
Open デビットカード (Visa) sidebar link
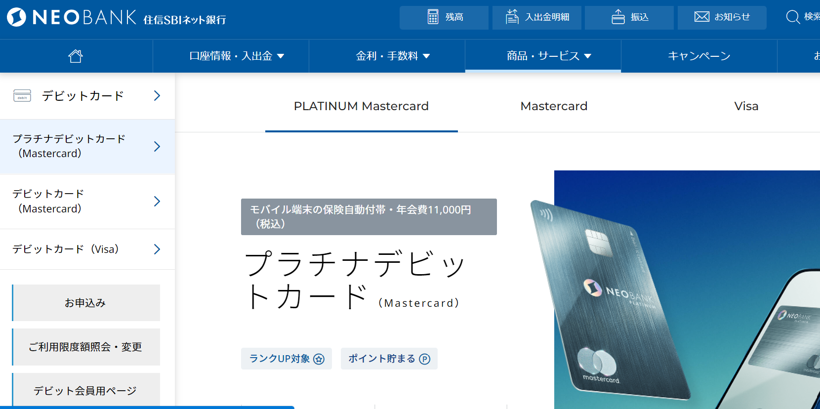(x=87, y=249)
